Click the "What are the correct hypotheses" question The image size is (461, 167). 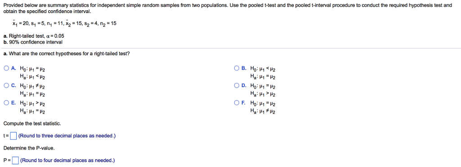point(67,54)
